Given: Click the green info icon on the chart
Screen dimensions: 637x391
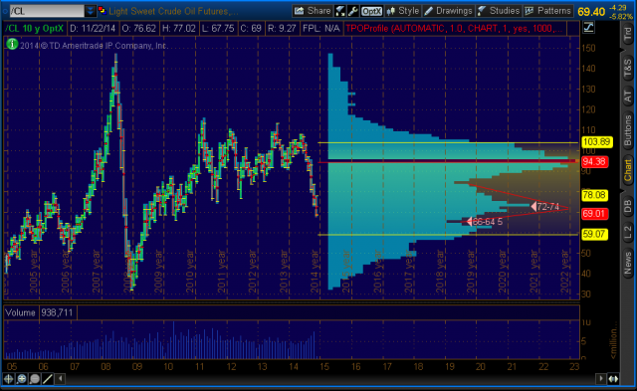Looking at the screenshot, I should 12,44.
